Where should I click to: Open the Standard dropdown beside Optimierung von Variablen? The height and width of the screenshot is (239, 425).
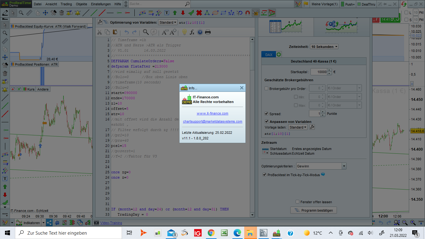(x=167, y=22)
